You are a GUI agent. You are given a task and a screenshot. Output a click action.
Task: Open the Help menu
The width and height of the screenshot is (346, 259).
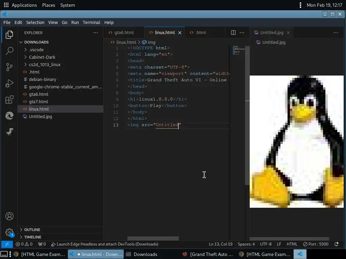109,23
